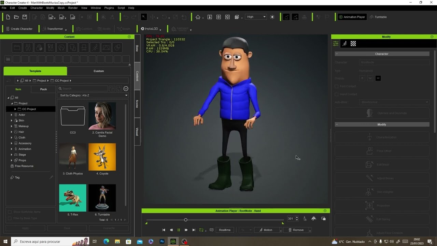Click the Animation Player button

coord(352,17)
